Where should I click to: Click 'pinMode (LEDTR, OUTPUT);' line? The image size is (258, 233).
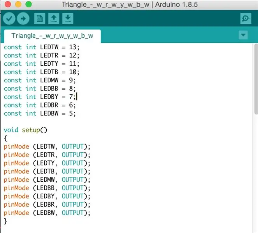47,155
